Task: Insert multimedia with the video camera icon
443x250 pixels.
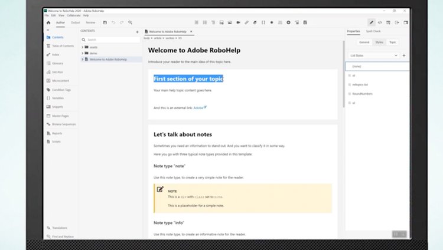Action: click(x=238, y=22)
